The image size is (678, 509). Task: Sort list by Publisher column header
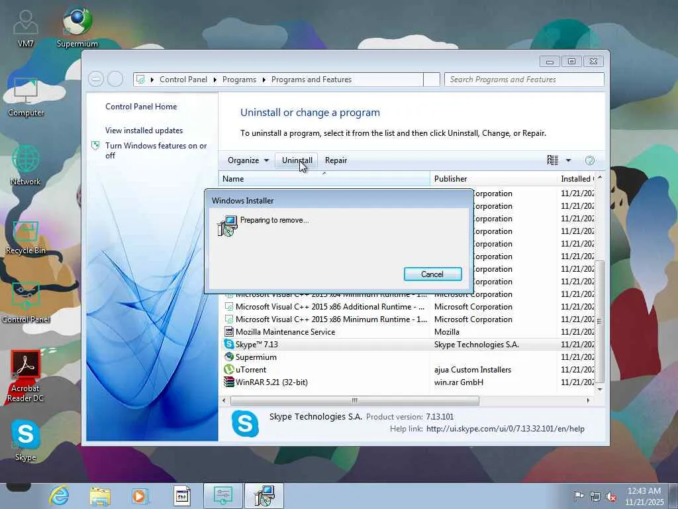pyautogui.click(x=493, y=179)
